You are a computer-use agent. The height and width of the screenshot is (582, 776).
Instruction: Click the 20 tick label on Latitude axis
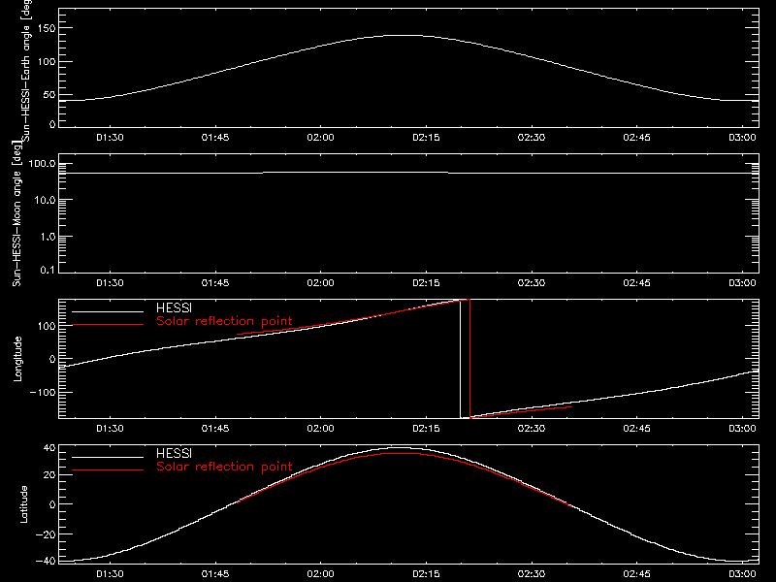point(49,475)
